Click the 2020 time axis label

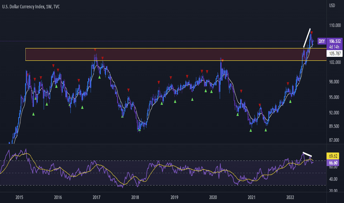tap(213, 197)
